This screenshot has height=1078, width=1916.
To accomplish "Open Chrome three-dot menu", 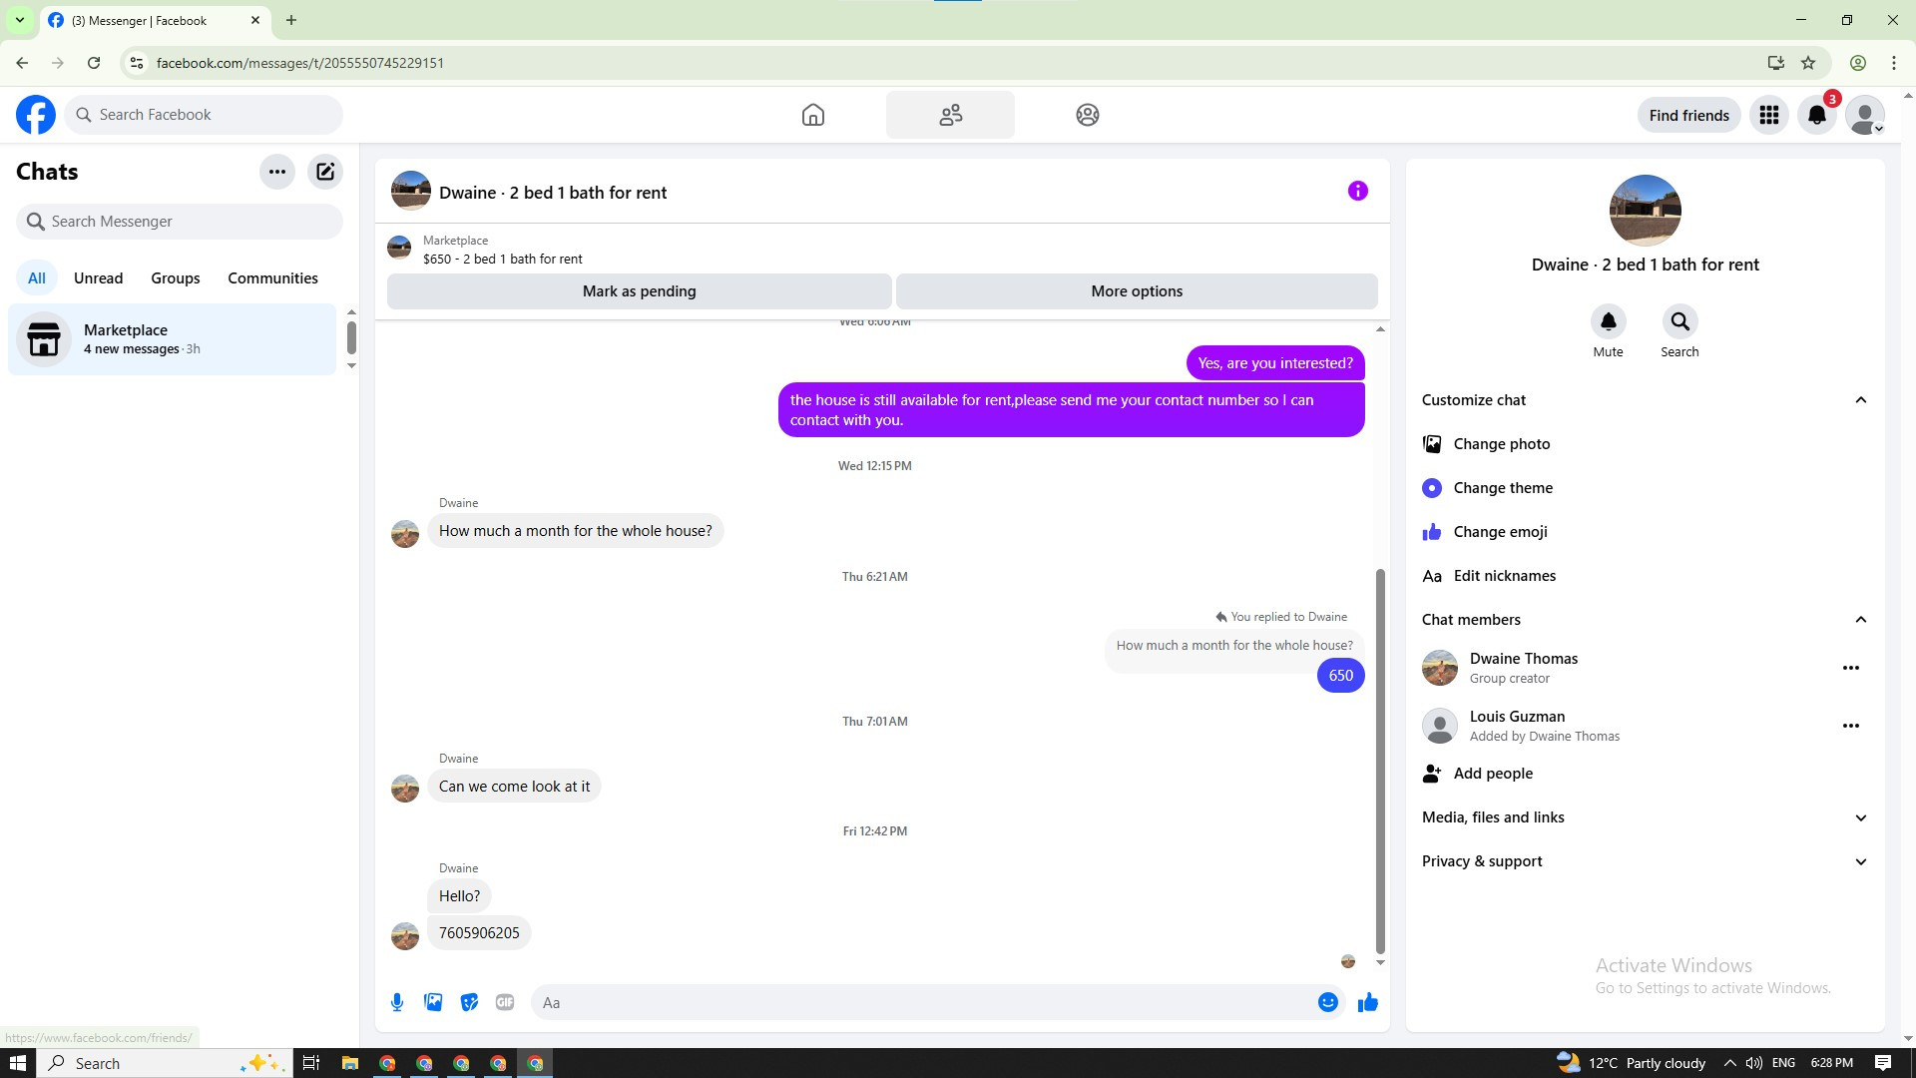I will (1894, 63).
